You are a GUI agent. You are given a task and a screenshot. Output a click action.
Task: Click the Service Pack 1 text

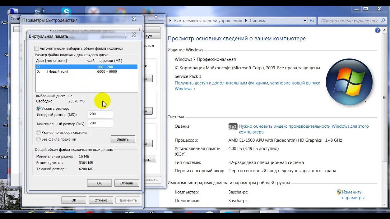click(188, 76)
